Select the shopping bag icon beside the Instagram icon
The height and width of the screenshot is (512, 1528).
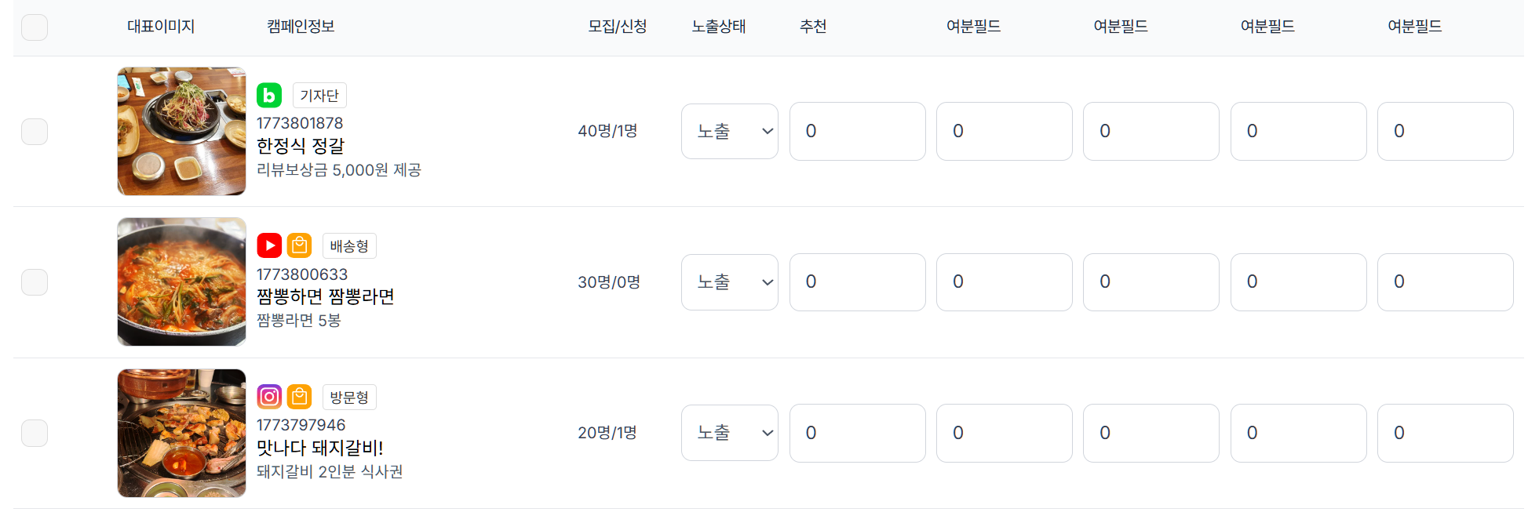299,396
